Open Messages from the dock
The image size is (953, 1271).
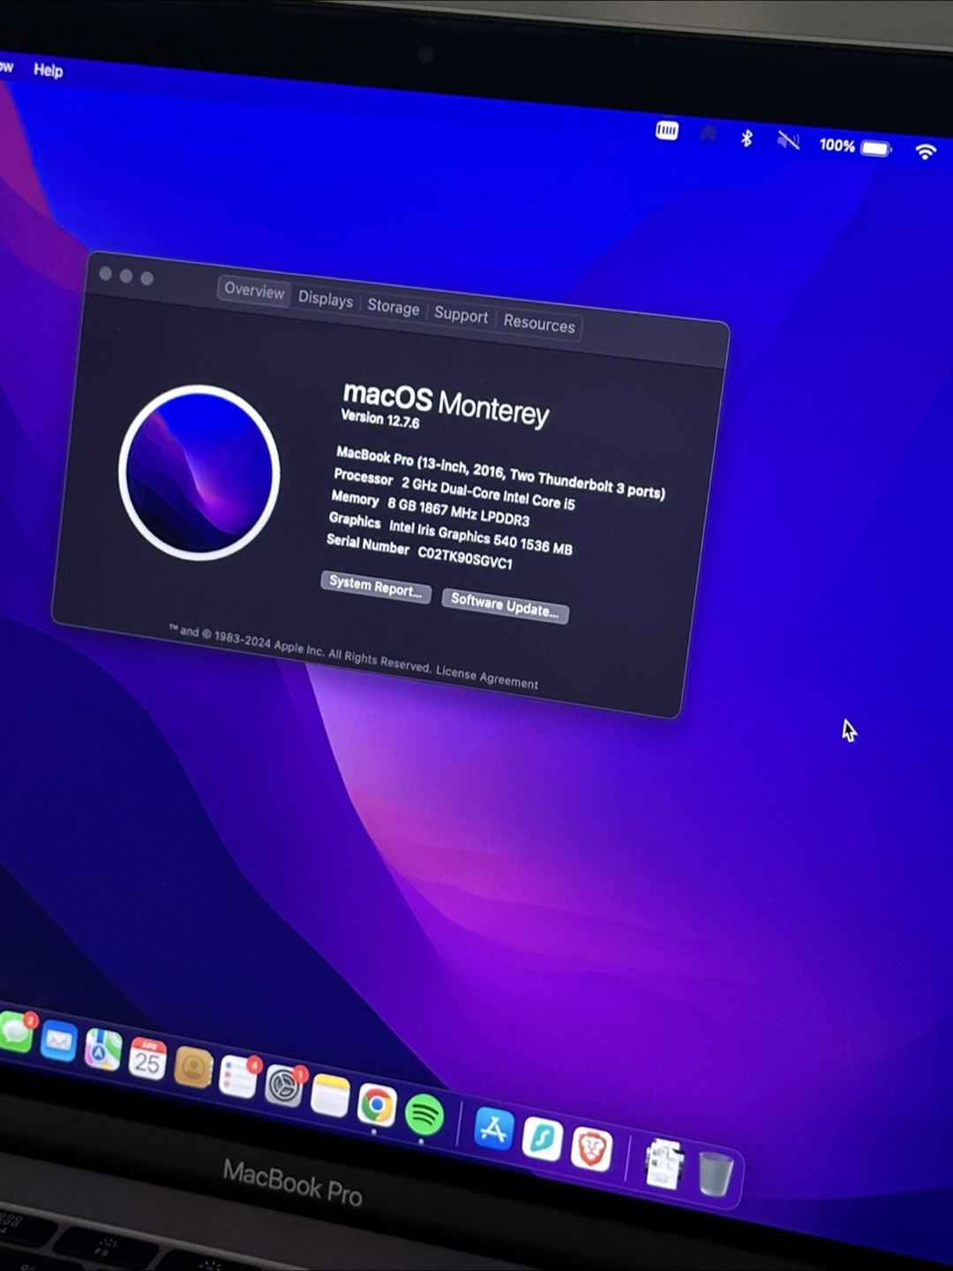[x=15, y=1031]
